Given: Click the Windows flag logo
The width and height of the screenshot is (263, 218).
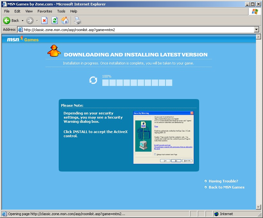Looking at the screenshot, I should 255,12.
